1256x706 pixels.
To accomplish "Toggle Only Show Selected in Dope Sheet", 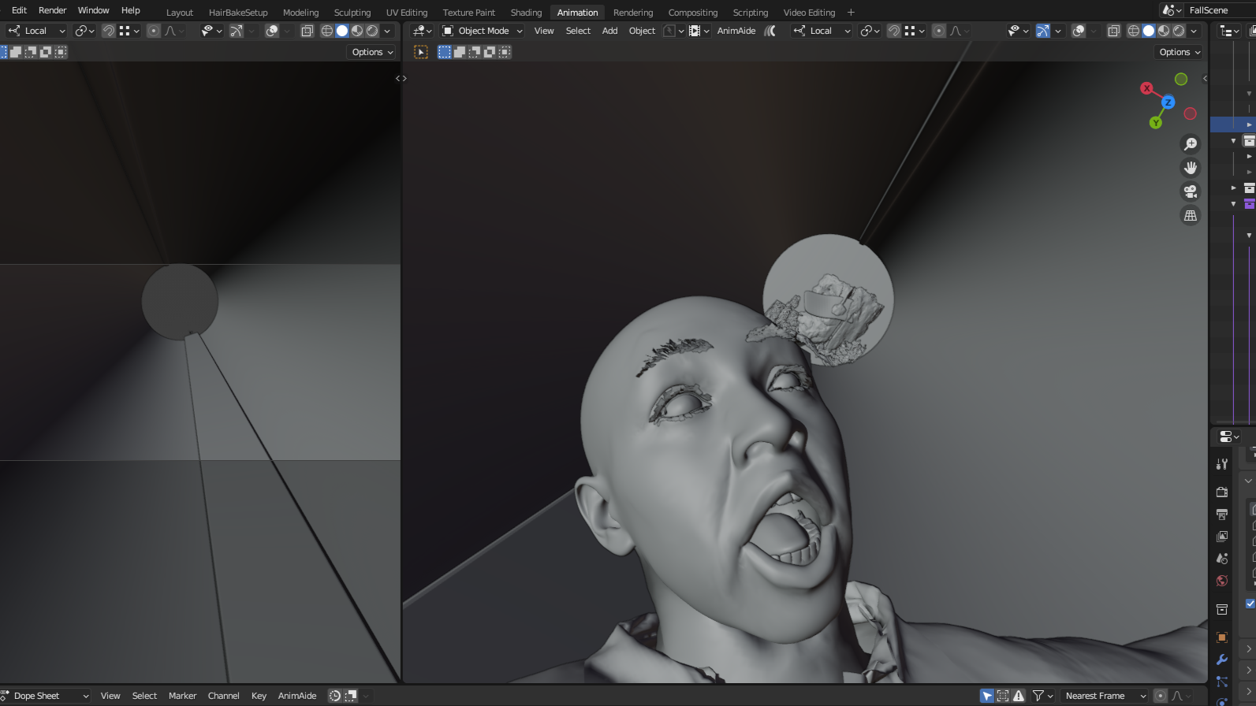I will 987,696.
